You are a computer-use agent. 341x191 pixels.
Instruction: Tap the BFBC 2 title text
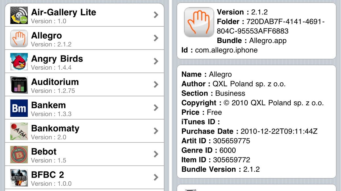click(x=47, y=175)
